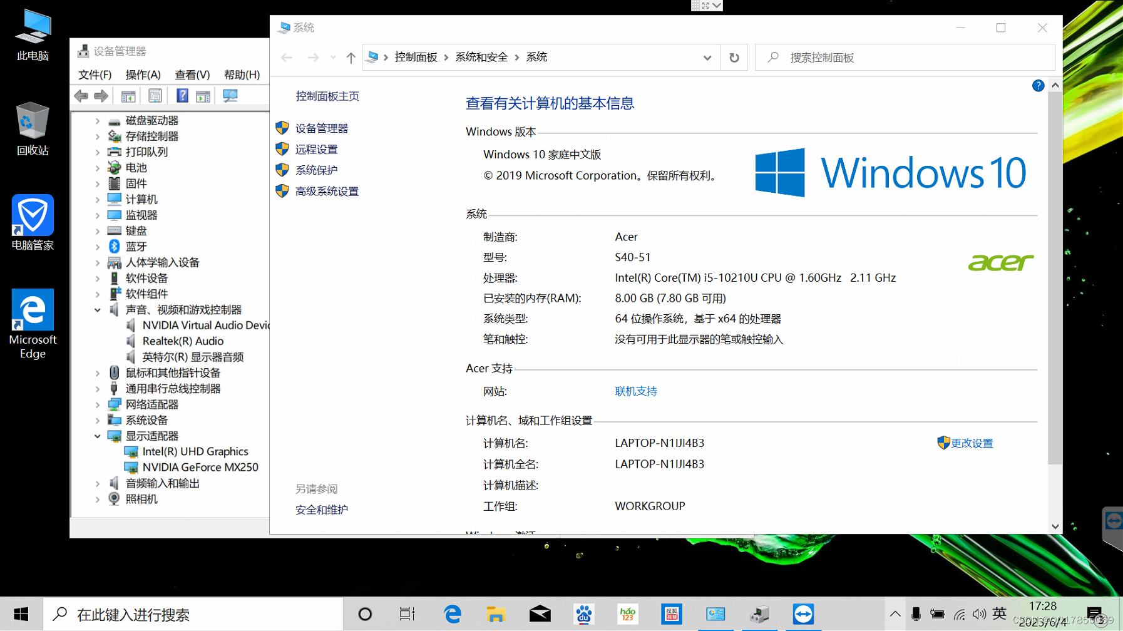The height and width of the screenshot is (631, 1123).
Task: Click Back arrow in Device Manager toolbar
Action: (81, 96)
